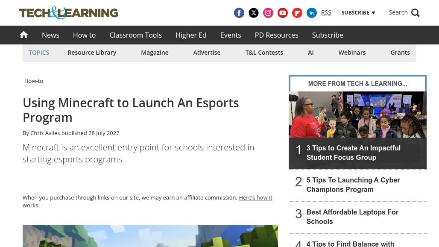Image resolution: width=439 pixels, height=247 pixels.
Task: Open the Classroom Tools menu
Action: click(135, 35)
